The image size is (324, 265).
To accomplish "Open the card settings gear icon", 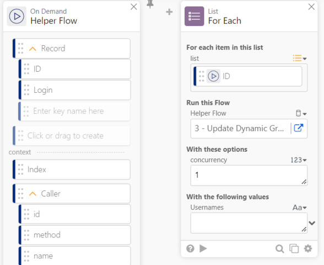I will (308, 248).
